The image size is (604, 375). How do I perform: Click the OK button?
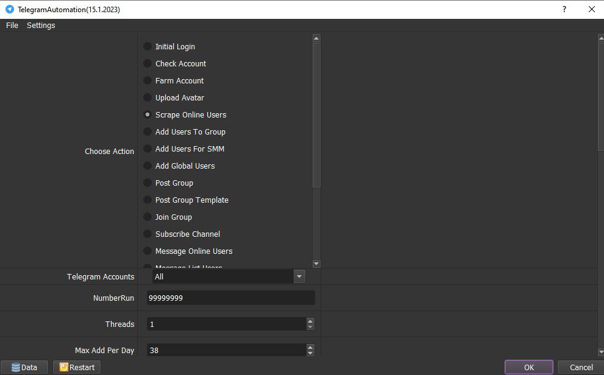[529, 367]
